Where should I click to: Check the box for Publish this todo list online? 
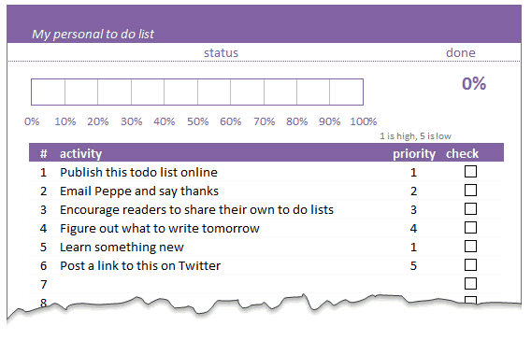coord(470,172)
